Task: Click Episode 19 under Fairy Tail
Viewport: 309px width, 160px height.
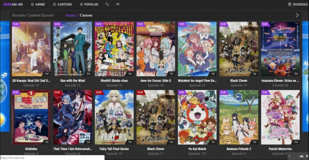Action: tap(114, 153)
